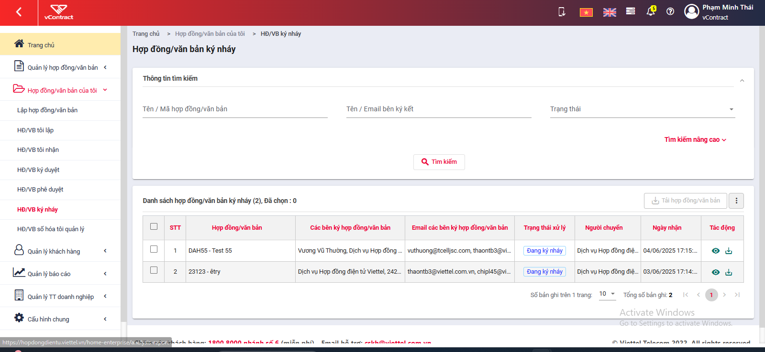Open HĐ/VB số hóa tôi quản lý
Image resolution: width=765 pixels, height=352 pixels.
51,229
